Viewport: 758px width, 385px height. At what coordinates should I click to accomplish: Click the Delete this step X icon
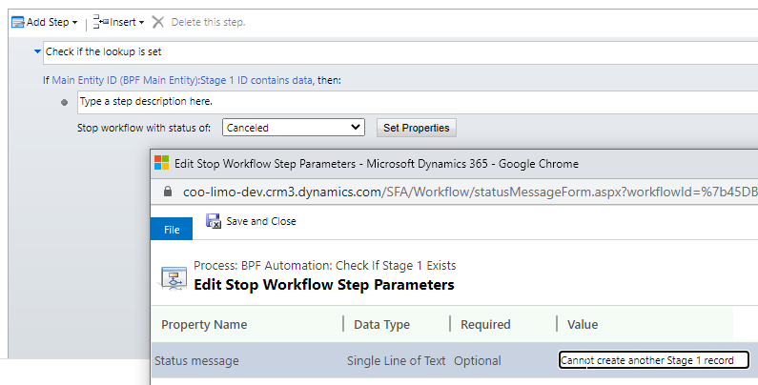158,22
